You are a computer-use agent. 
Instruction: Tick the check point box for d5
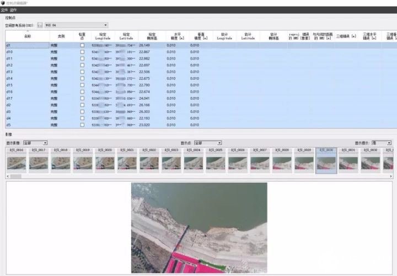click(82, 125)
